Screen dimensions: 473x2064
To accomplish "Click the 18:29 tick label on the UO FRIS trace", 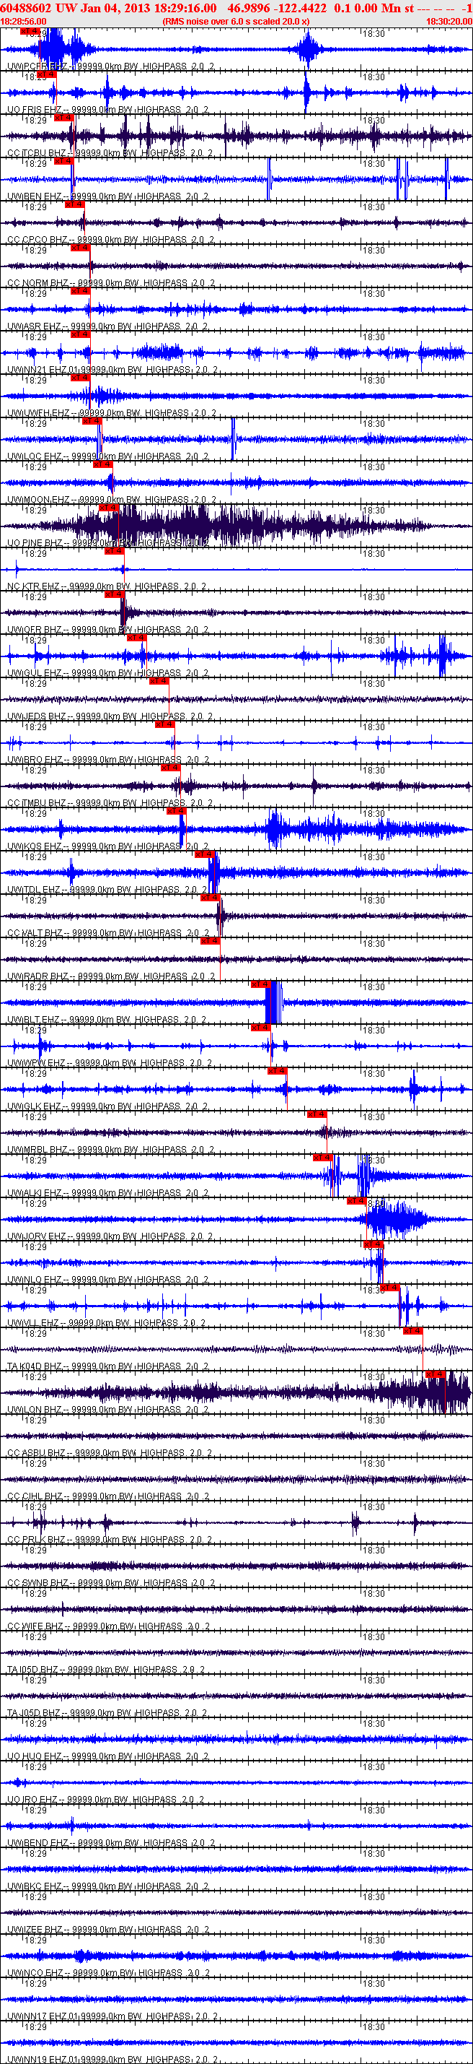I will pyautogui.click(x=35, y=77).
